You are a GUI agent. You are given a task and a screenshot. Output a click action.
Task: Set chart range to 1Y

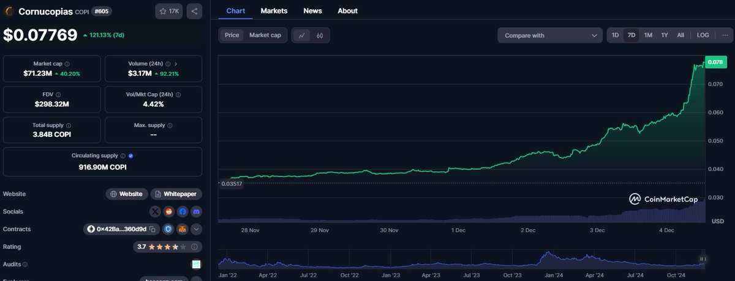(665, 35)
